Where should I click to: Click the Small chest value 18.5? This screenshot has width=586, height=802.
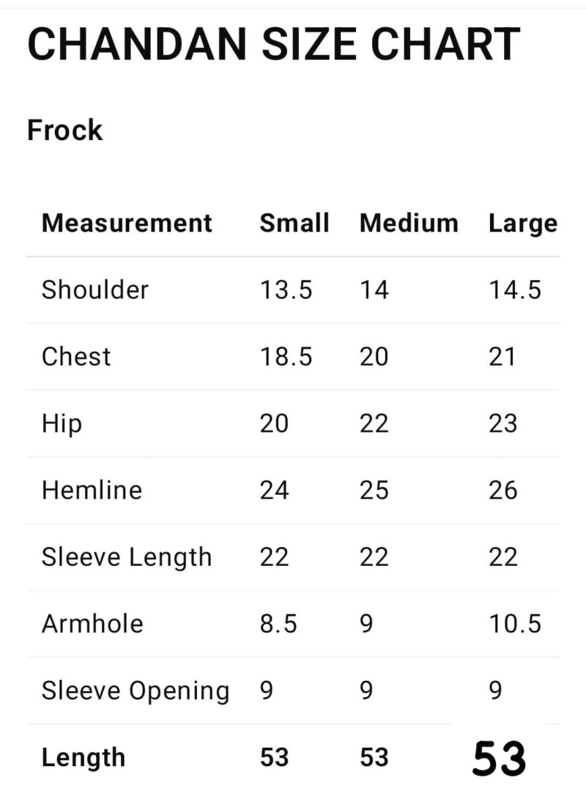(286, 356)
